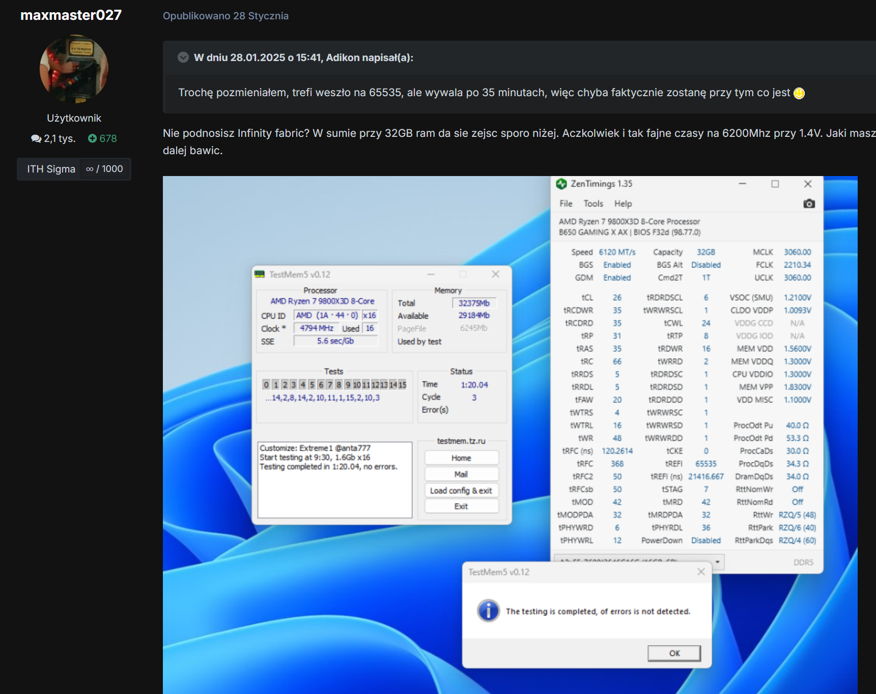
Task: Click the smiley emoji in the quote
Action: (799, 93)
